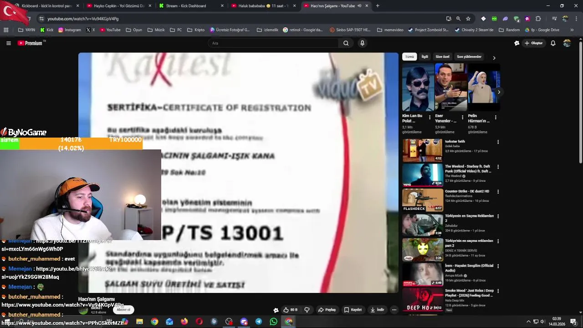The height and width of the screenshot is (328, 583).
Task: Switch to the Stream - Kick Dashboard tab
Action: pyautogui.click(x=190, y=6)
